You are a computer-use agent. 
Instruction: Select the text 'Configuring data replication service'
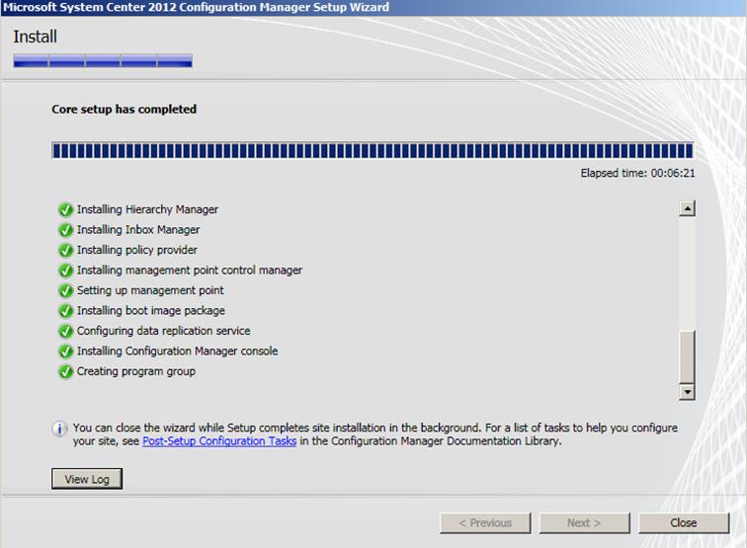(x=163, y=331)
